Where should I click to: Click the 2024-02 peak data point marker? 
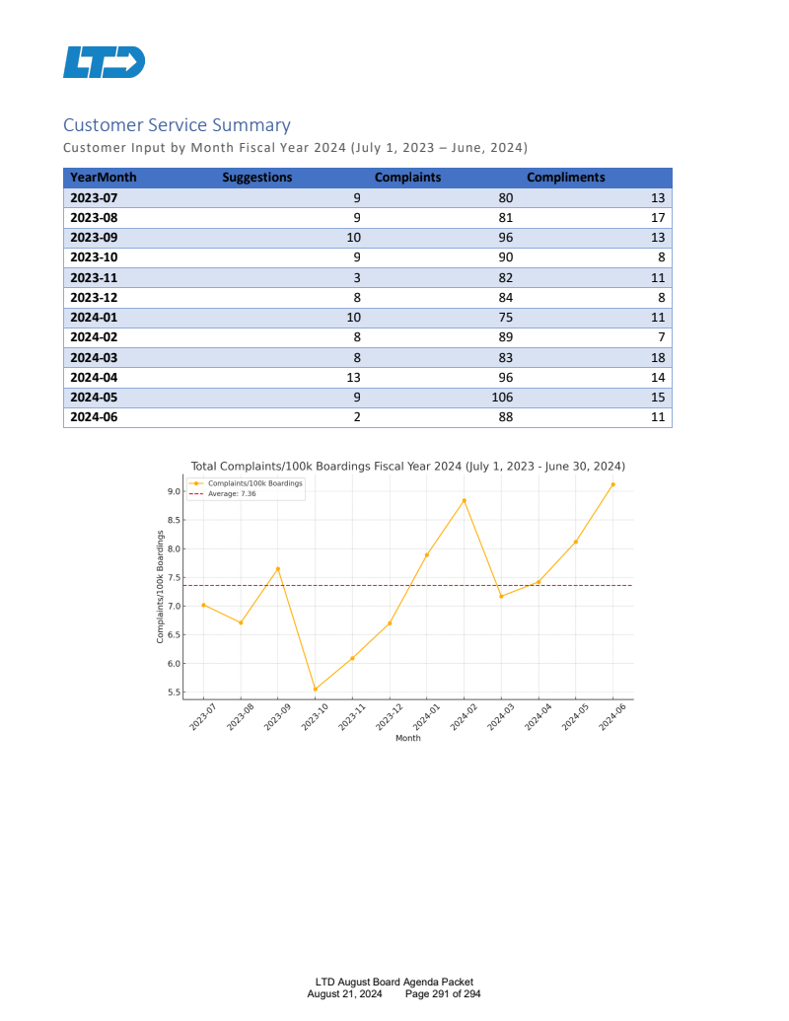464,500
